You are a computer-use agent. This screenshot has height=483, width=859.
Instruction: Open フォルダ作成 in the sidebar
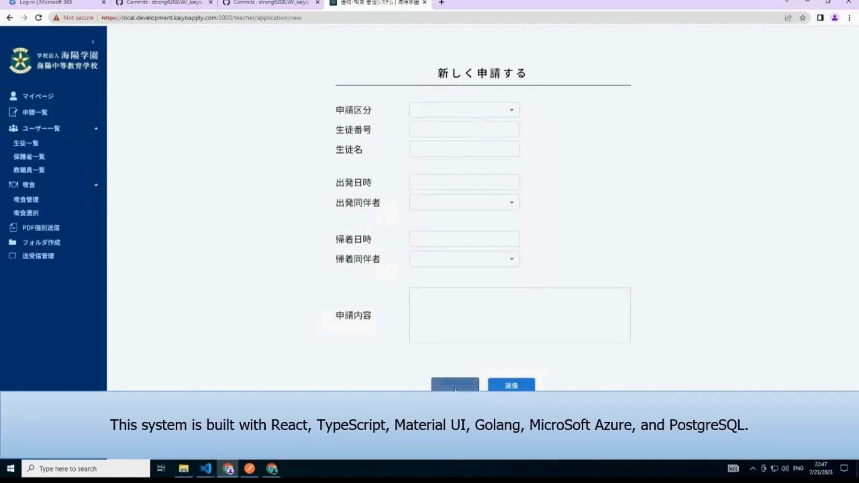click(41, 242)
